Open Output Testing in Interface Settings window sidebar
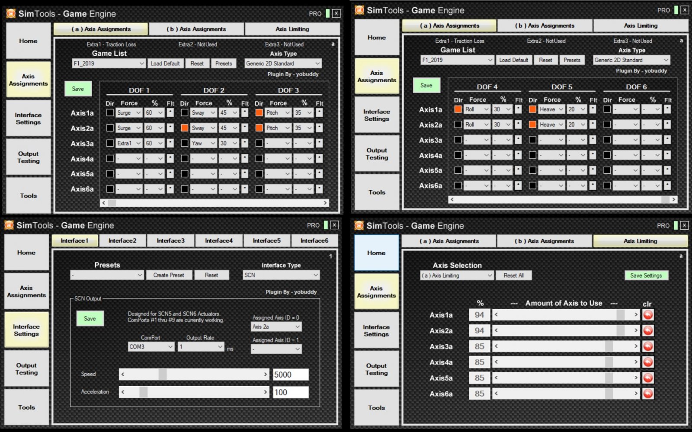The width and height of the screenshot is (692, 432). (26, 369)
